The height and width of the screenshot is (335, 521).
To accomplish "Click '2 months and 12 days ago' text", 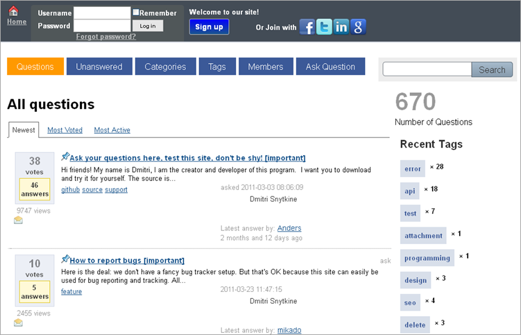I will point(262,238).
